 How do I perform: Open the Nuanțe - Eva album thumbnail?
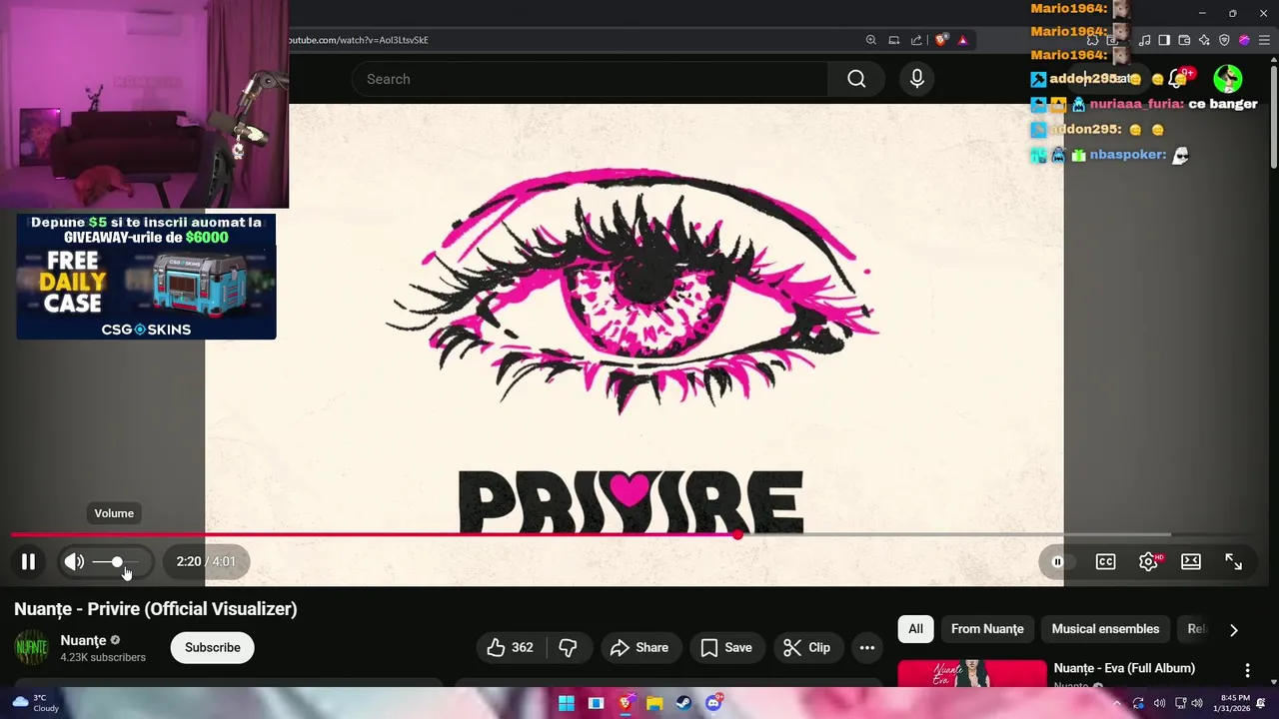pyautogui.click(x=972, y=674)
